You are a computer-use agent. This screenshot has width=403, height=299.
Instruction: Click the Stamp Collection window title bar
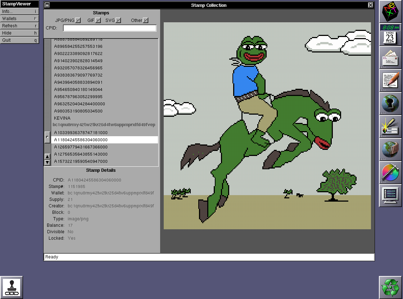pos(209,5)
